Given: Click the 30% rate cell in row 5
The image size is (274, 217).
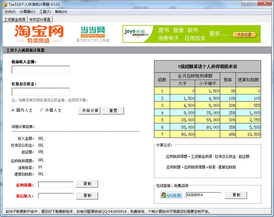Looking at the screenshot, I should coord(228,120).
